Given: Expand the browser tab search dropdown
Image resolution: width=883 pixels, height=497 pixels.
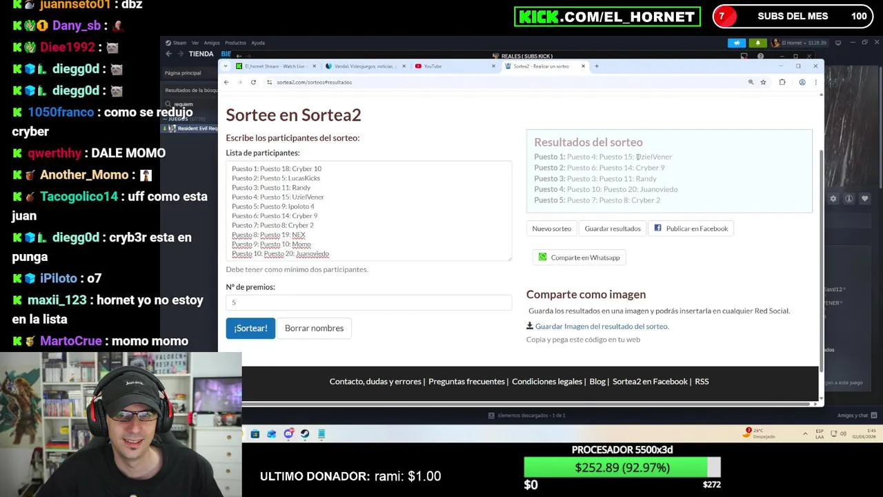Looking at the screenshot, I should point(225,66).
